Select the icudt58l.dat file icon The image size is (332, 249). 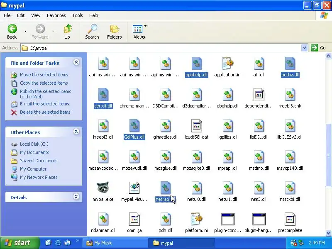(196, 126)
